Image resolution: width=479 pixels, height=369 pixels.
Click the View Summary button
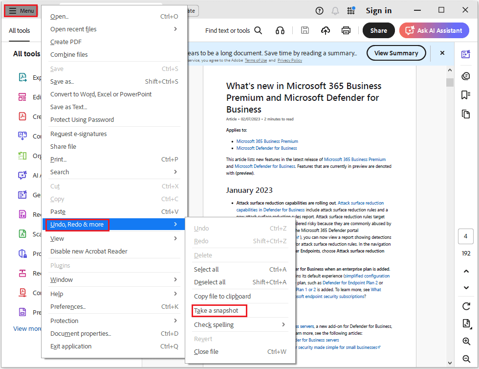coord(396,53)
